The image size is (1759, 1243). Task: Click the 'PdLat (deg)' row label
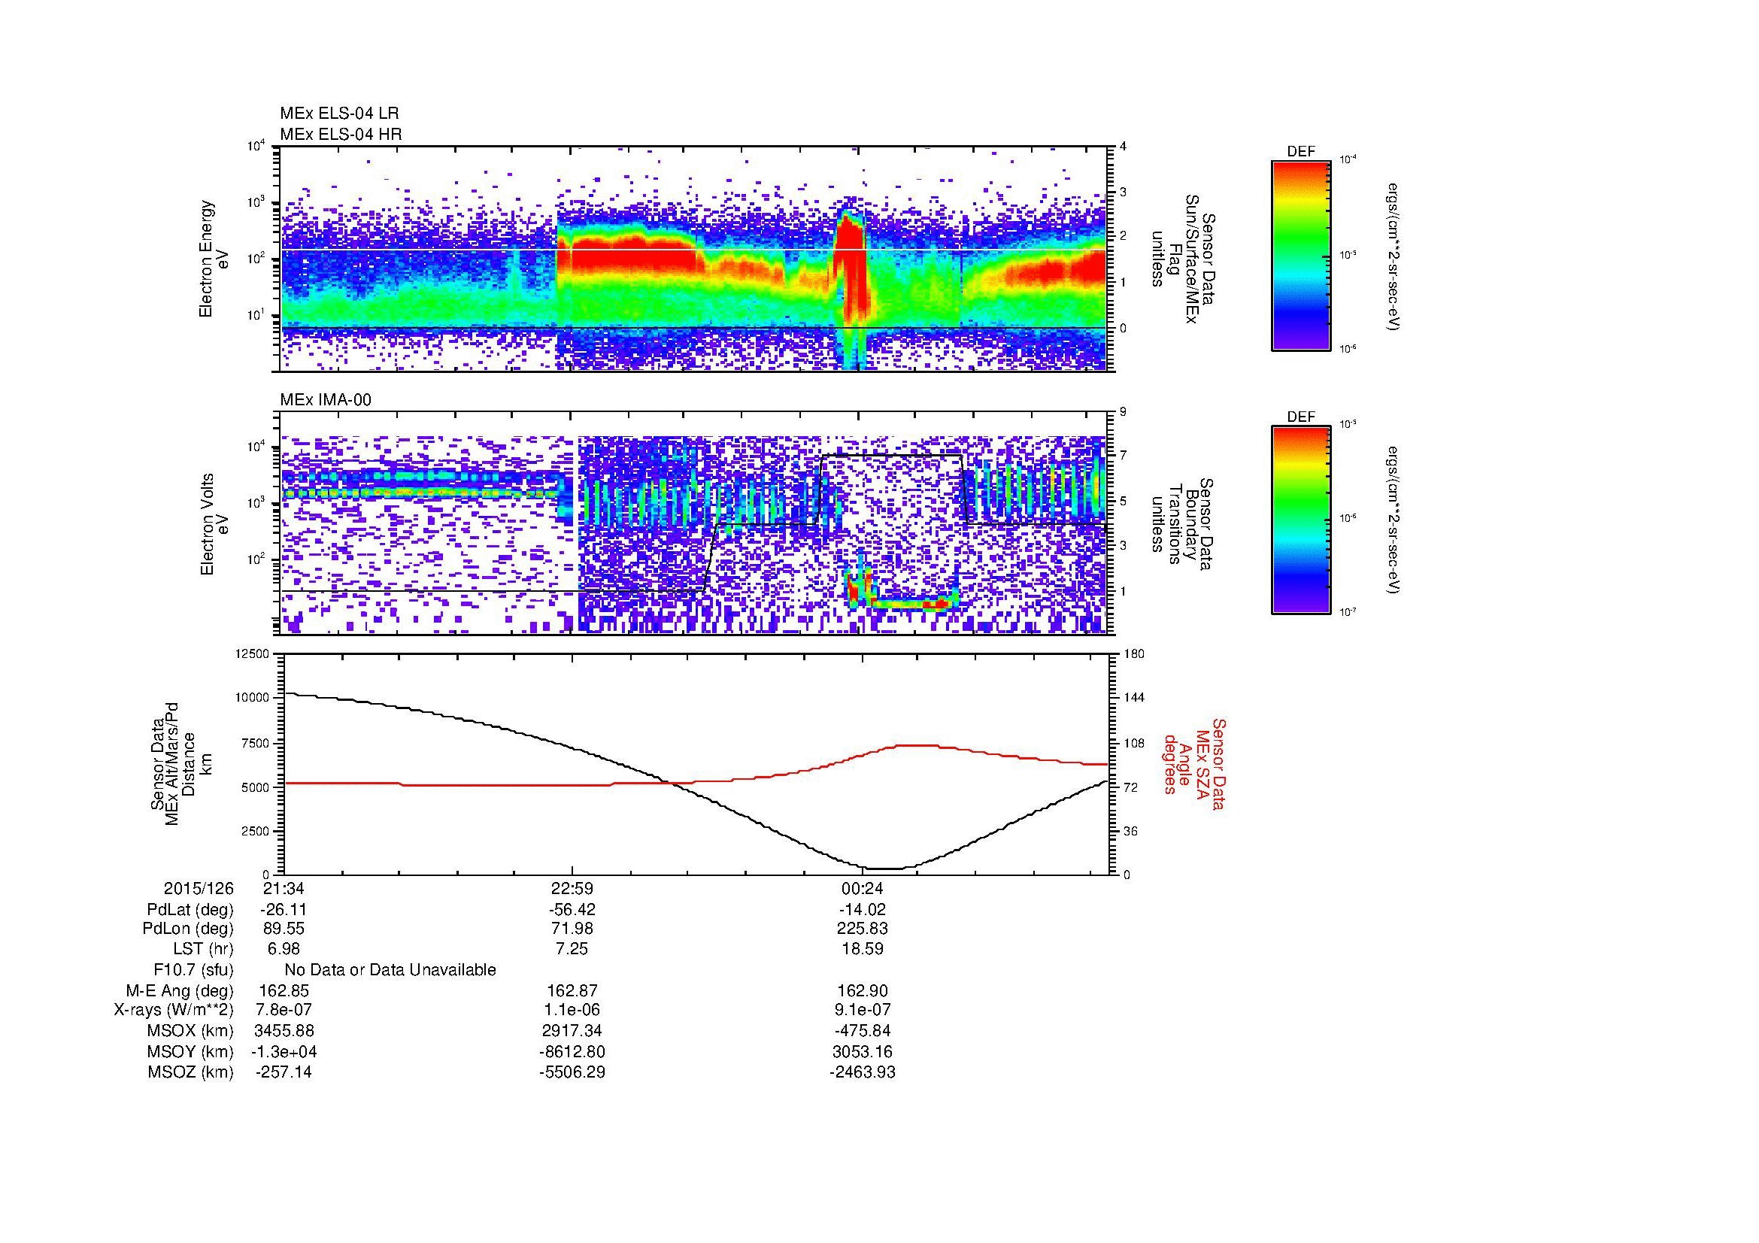click(x=190, y=910)
